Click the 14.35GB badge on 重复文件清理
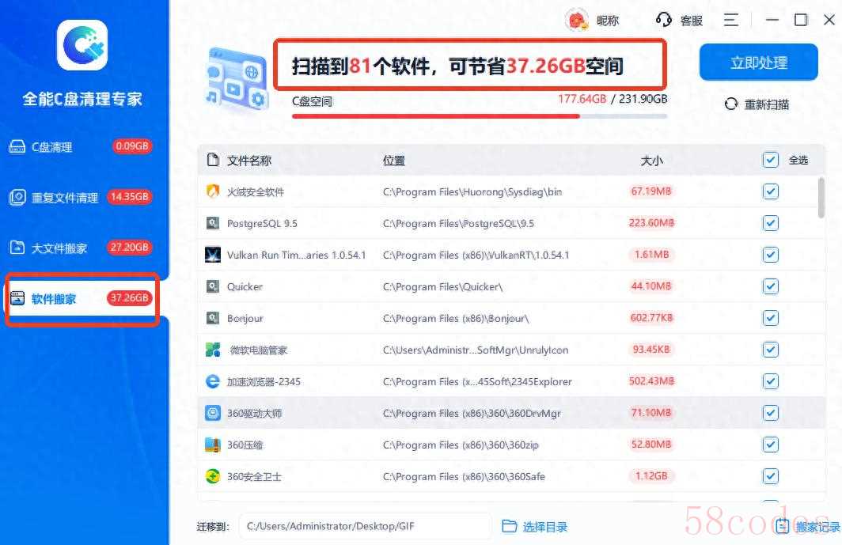Screen dimensions: 842x545 (x=129, y=196)
